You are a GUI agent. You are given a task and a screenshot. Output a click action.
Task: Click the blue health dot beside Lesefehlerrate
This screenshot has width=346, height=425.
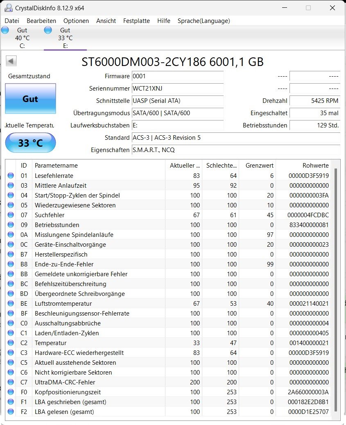pos(11,175)
